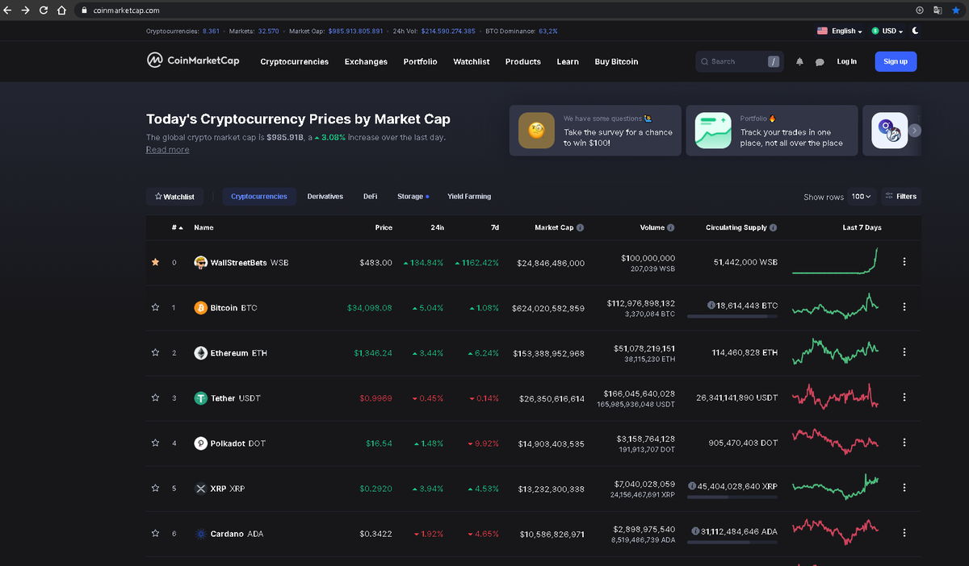Screen dimensions: 969x566
Task: Click the Tether coin logo
Action: (x=201, y=398)
